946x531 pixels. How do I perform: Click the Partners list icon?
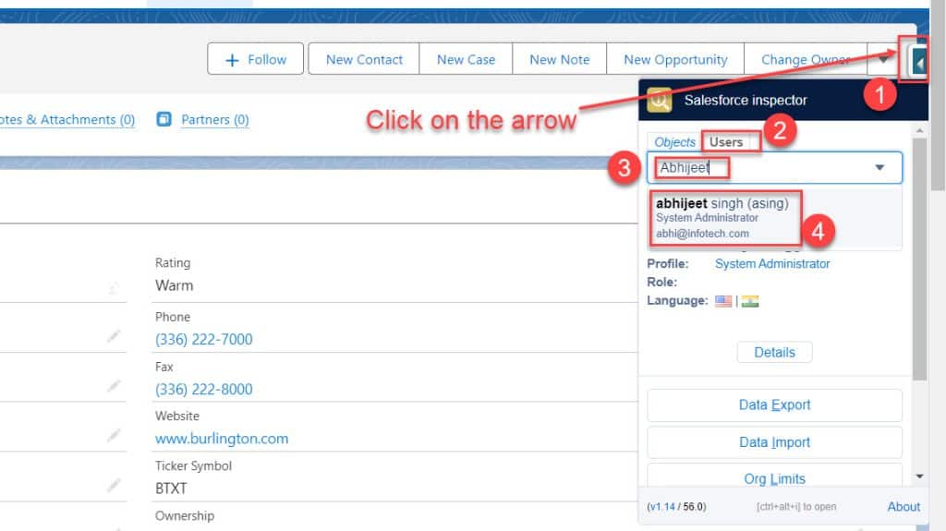pyautogui.click(x=164, y=119)
